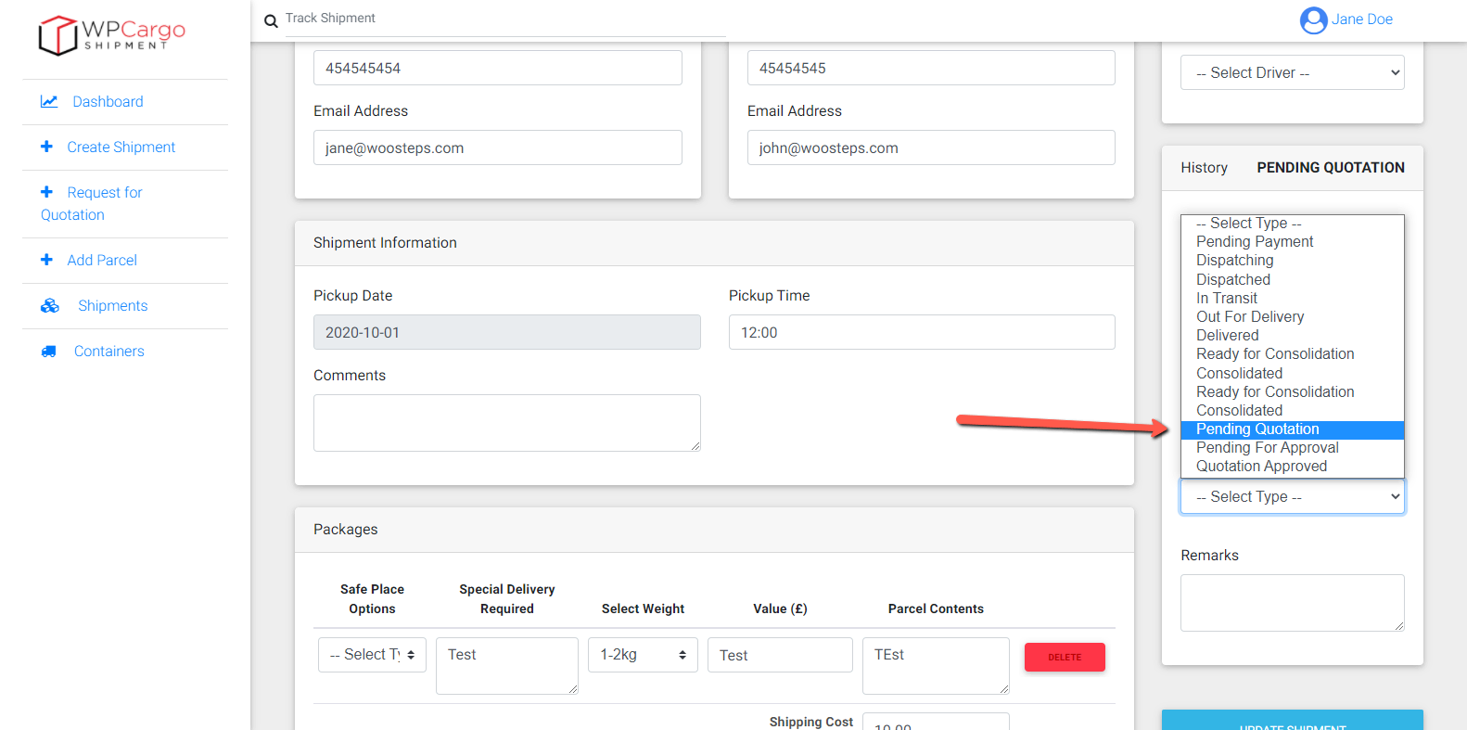Open the Shipments list
The image size is (1467, 730).
point(112,305)
